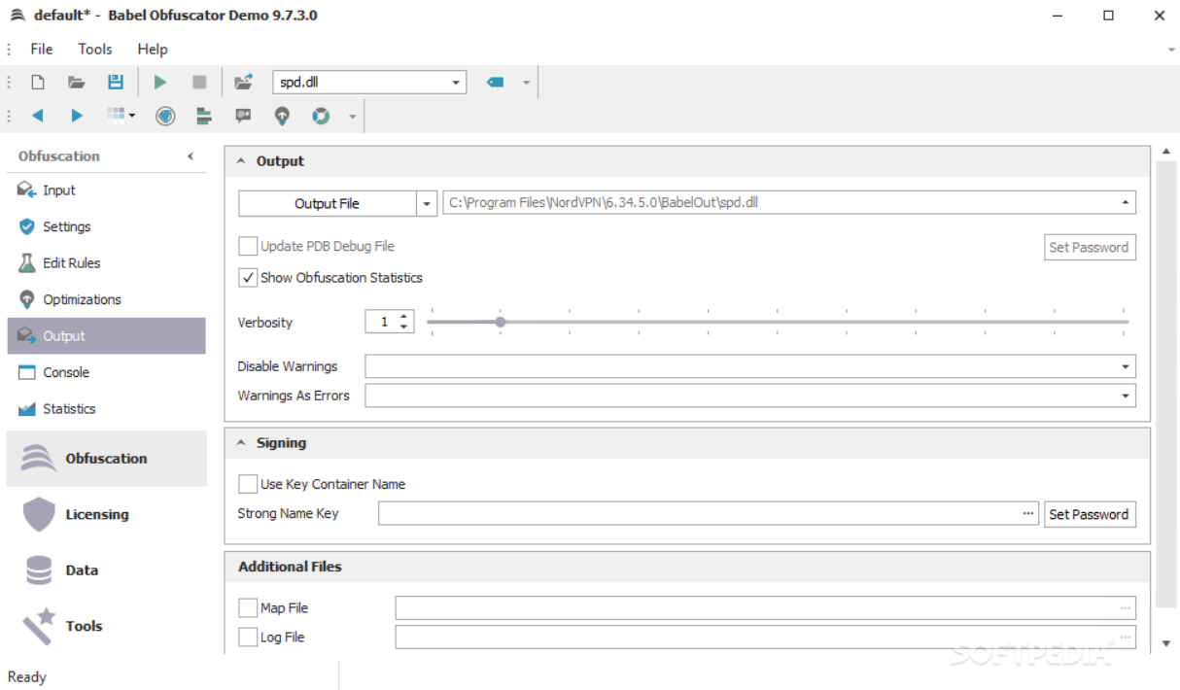Open the Settings page in the sidebar

pyautogui.click(x=106, y=226)
